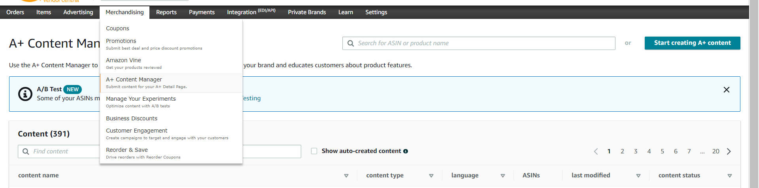Select Reorder & Save menu entry
The height and width of the screenshot is (188, 759).
(x=171, y=153)
